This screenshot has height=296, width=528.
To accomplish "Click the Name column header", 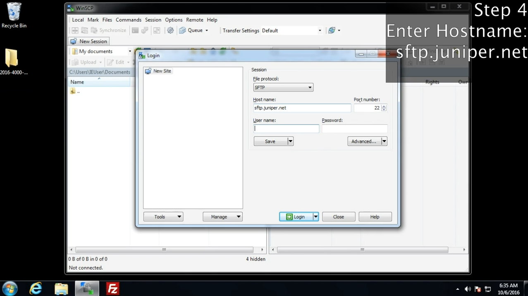I will pos(99,82).
